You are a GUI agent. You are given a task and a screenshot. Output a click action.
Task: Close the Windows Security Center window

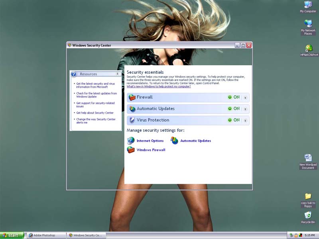point(249,45)
